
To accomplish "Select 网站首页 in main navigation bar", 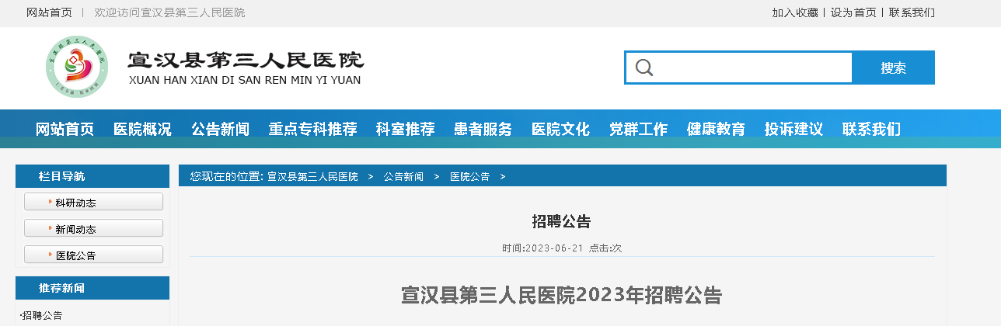I will [65, 129].
